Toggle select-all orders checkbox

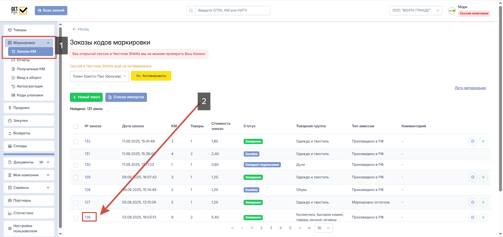[x=75, y=126]
